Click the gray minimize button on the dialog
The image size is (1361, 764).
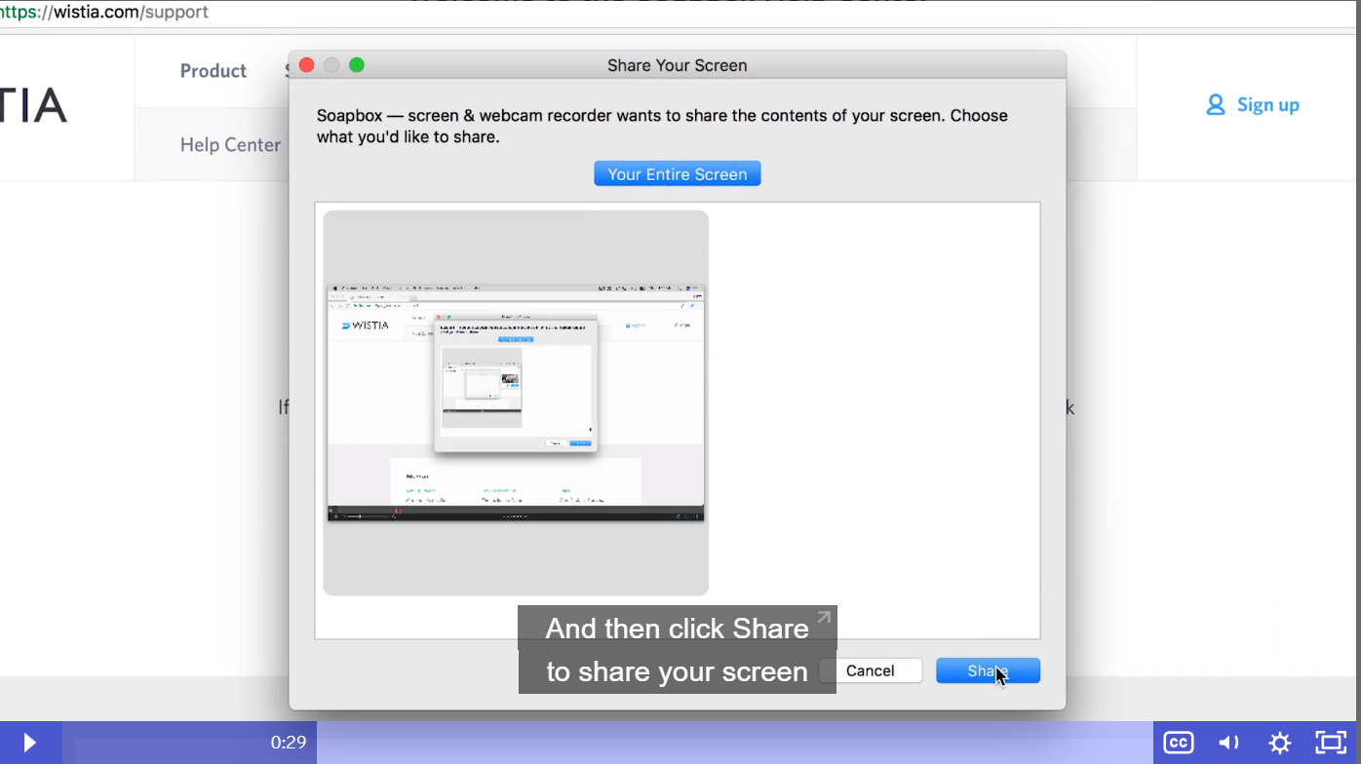331,65
